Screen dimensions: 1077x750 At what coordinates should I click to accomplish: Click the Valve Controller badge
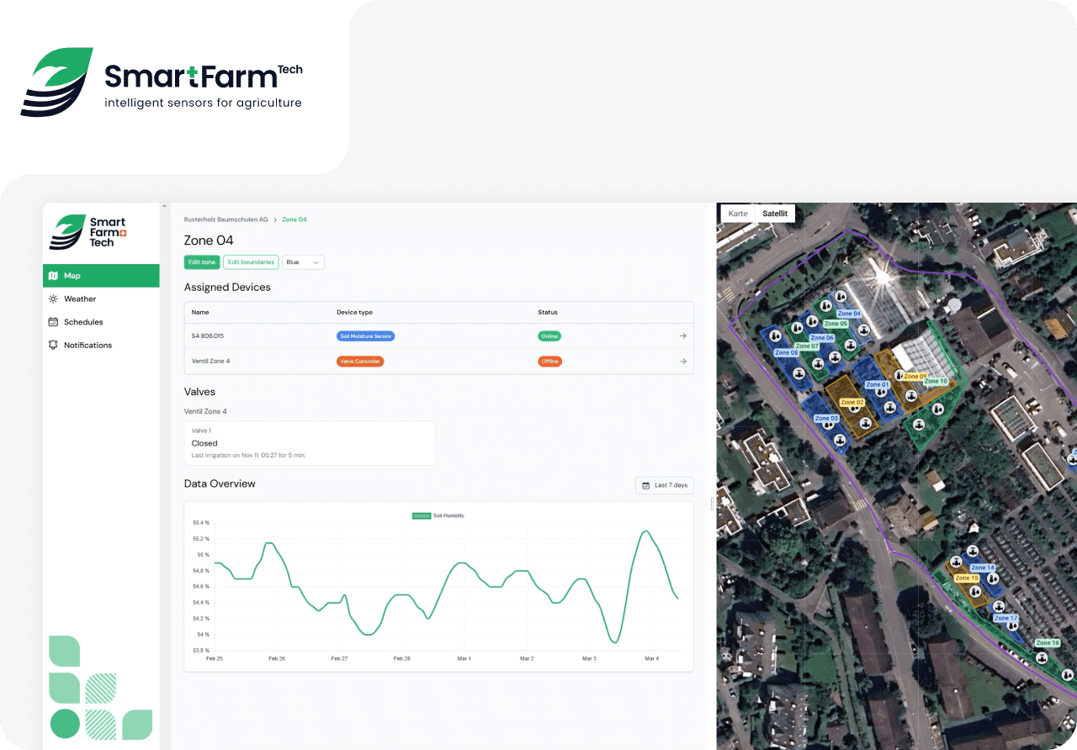(x=360, y=362)
